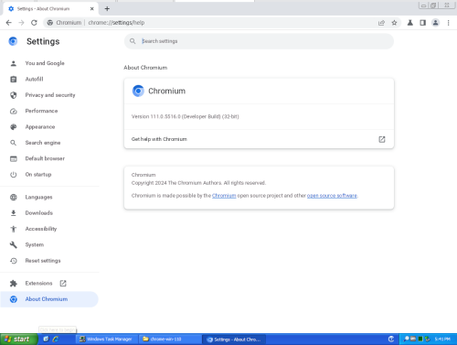Image resolution: width=457 pixels, height=345 pixels.
Task: Open Extensions from sidebar
Action: tap(38, 283)
